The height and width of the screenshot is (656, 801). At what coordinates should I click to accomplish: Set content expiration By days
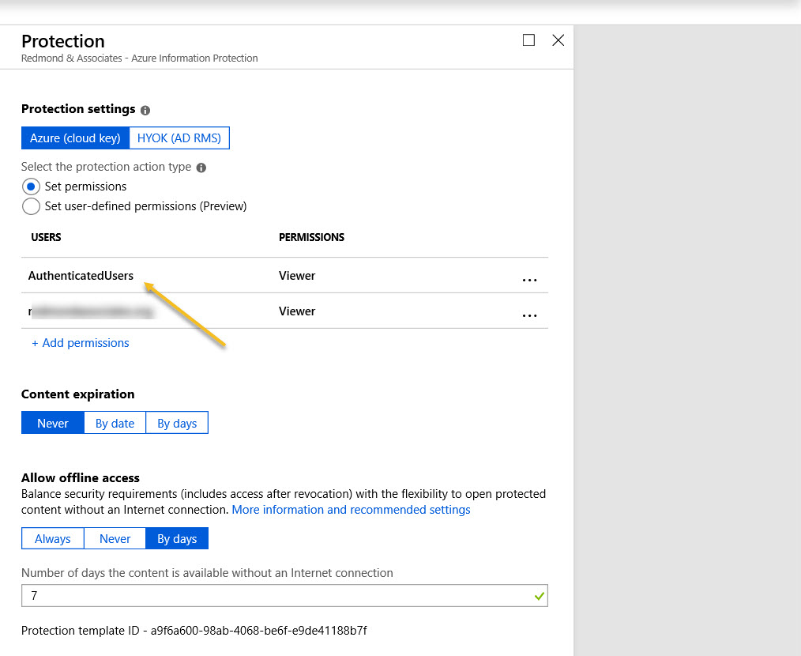(177, 423)
